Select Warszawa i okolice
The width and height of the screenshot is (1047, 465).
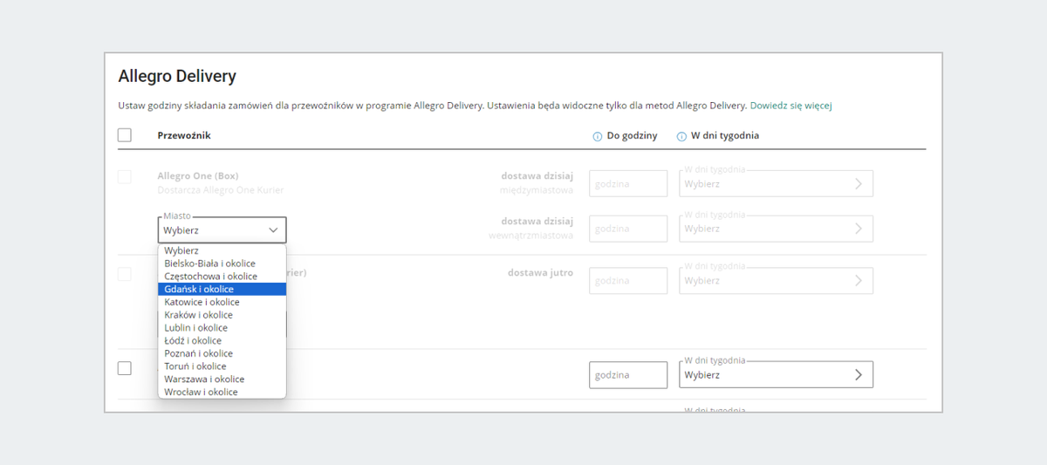click(x=222, y=380)
